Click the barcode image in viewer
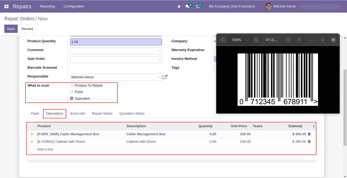347x178 pixels. [x=278, y=80]
